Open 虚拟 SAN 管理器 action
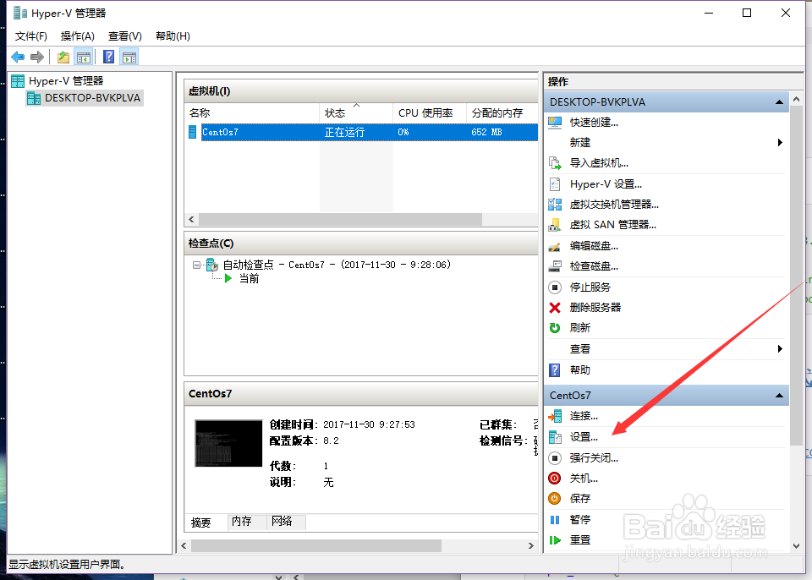This screenshot has width=812, height=580. tap(612, 225)
